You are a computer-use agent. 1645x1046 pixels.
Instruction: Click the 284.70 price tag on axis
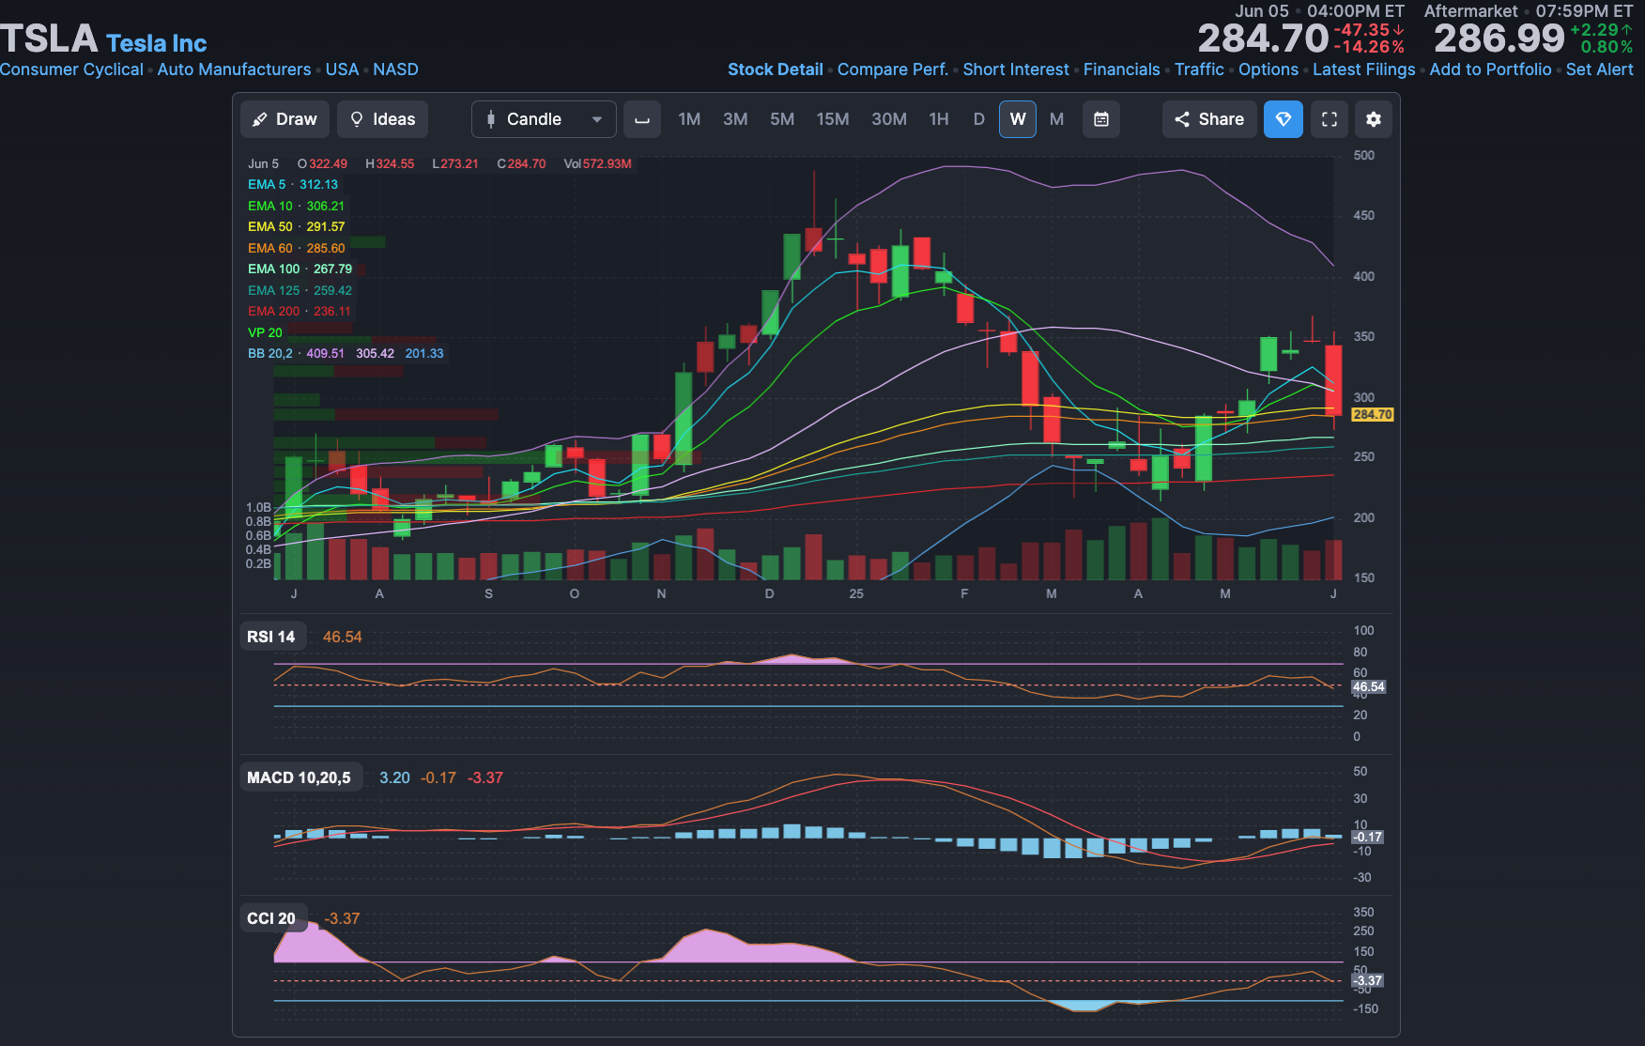tap(1373, 414)
